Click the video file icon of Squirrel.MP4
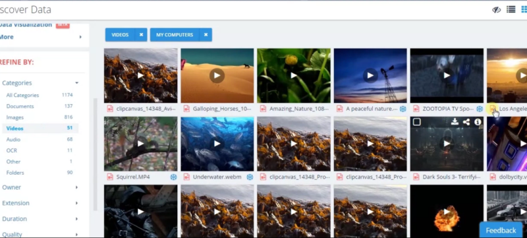This screenshot has height=238, width=527. coord(110,177)
